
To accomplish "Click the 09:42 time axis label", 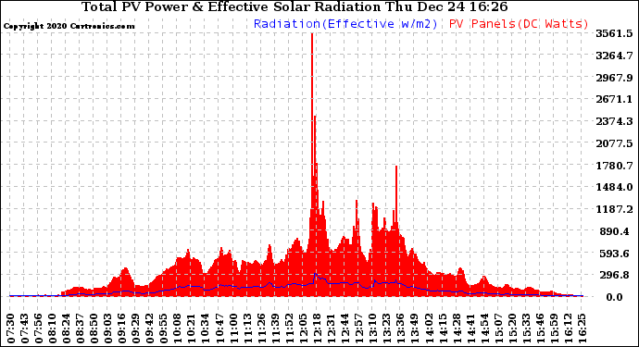I will tap(150, 328).
